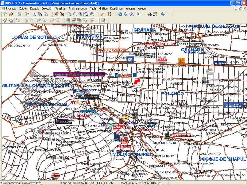The width and height of the screenshot is (247, 185).
Task: Open the Espacio menu
Action: point(34,8)
